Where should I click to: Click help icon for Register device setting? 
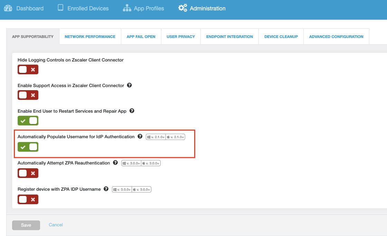pyautogui.click(x=106, y=189)
